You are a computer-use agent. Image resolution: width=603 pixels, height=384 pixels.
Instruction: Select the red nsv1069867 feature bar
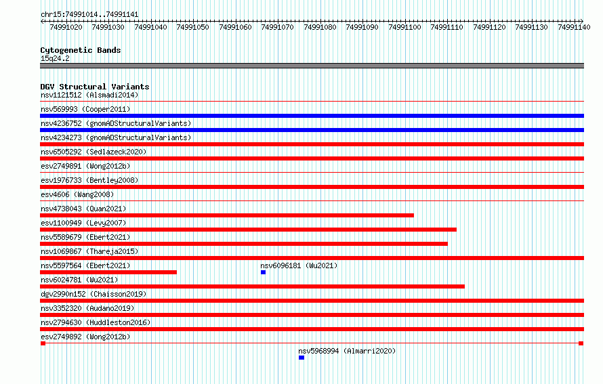click(312, 258)
